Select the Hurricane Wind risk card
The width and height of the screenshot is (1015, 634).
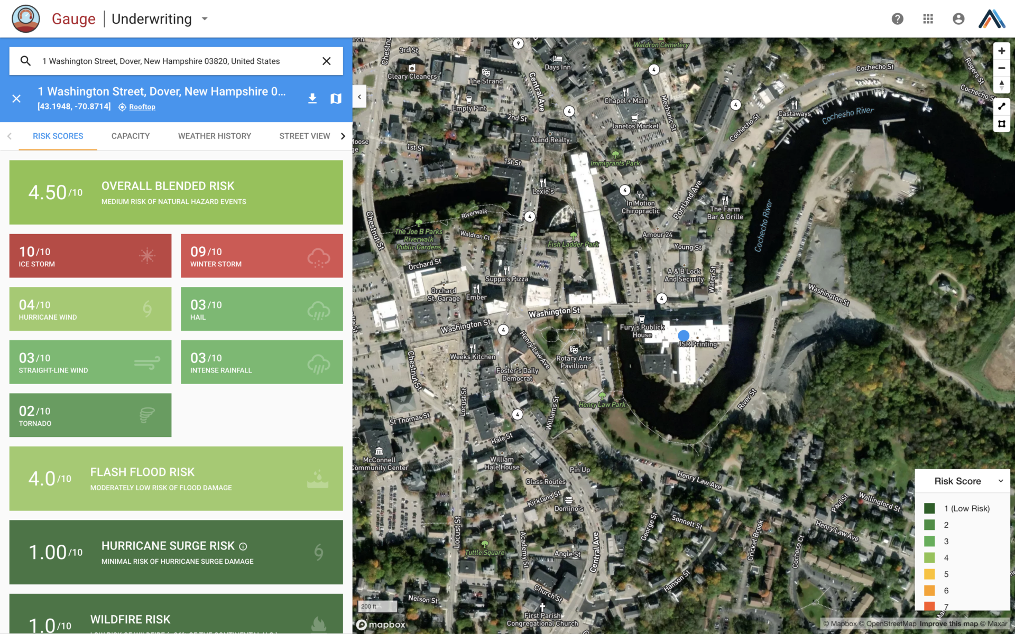click(90, 309)
